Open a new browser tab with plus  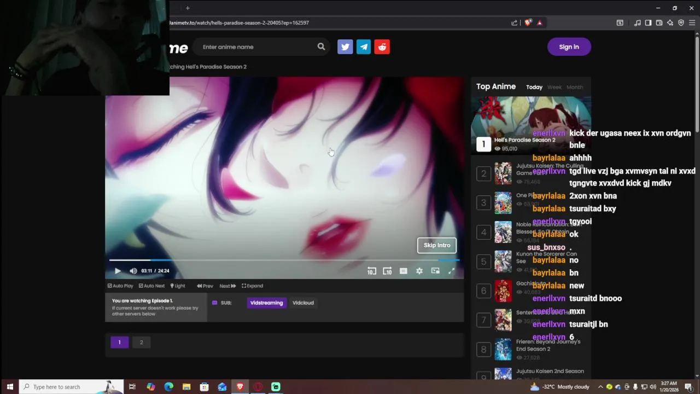click(x=188, y=8)
